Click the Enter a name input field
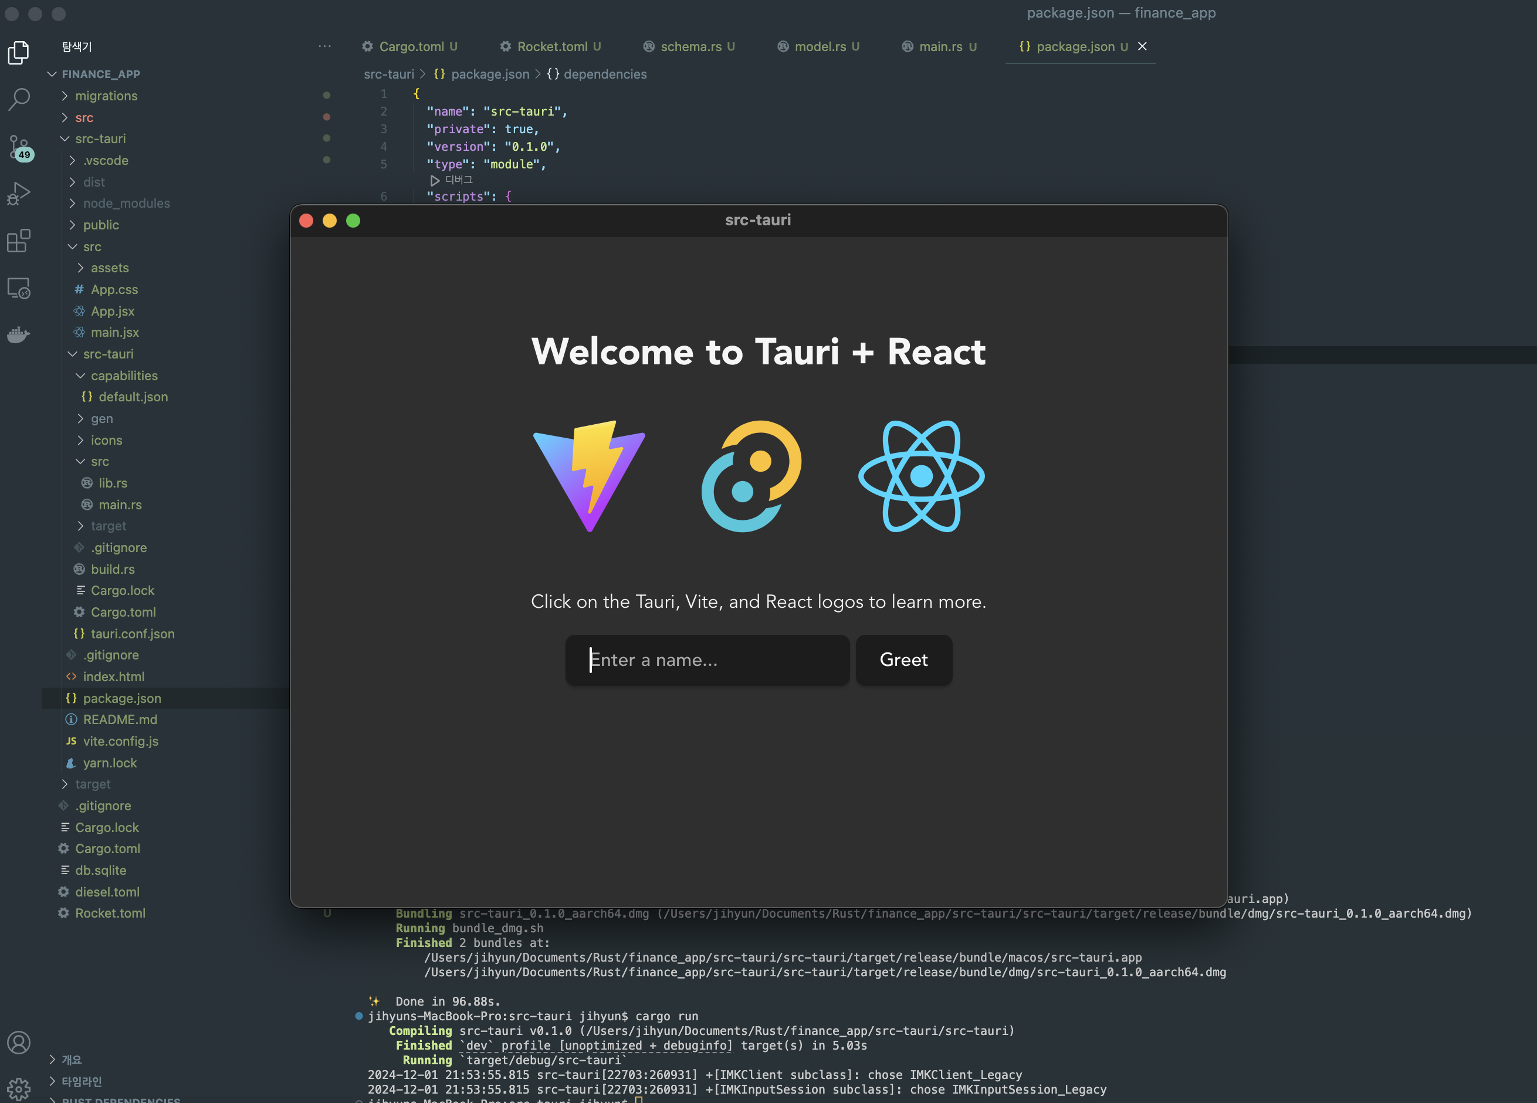 point(707,659)
